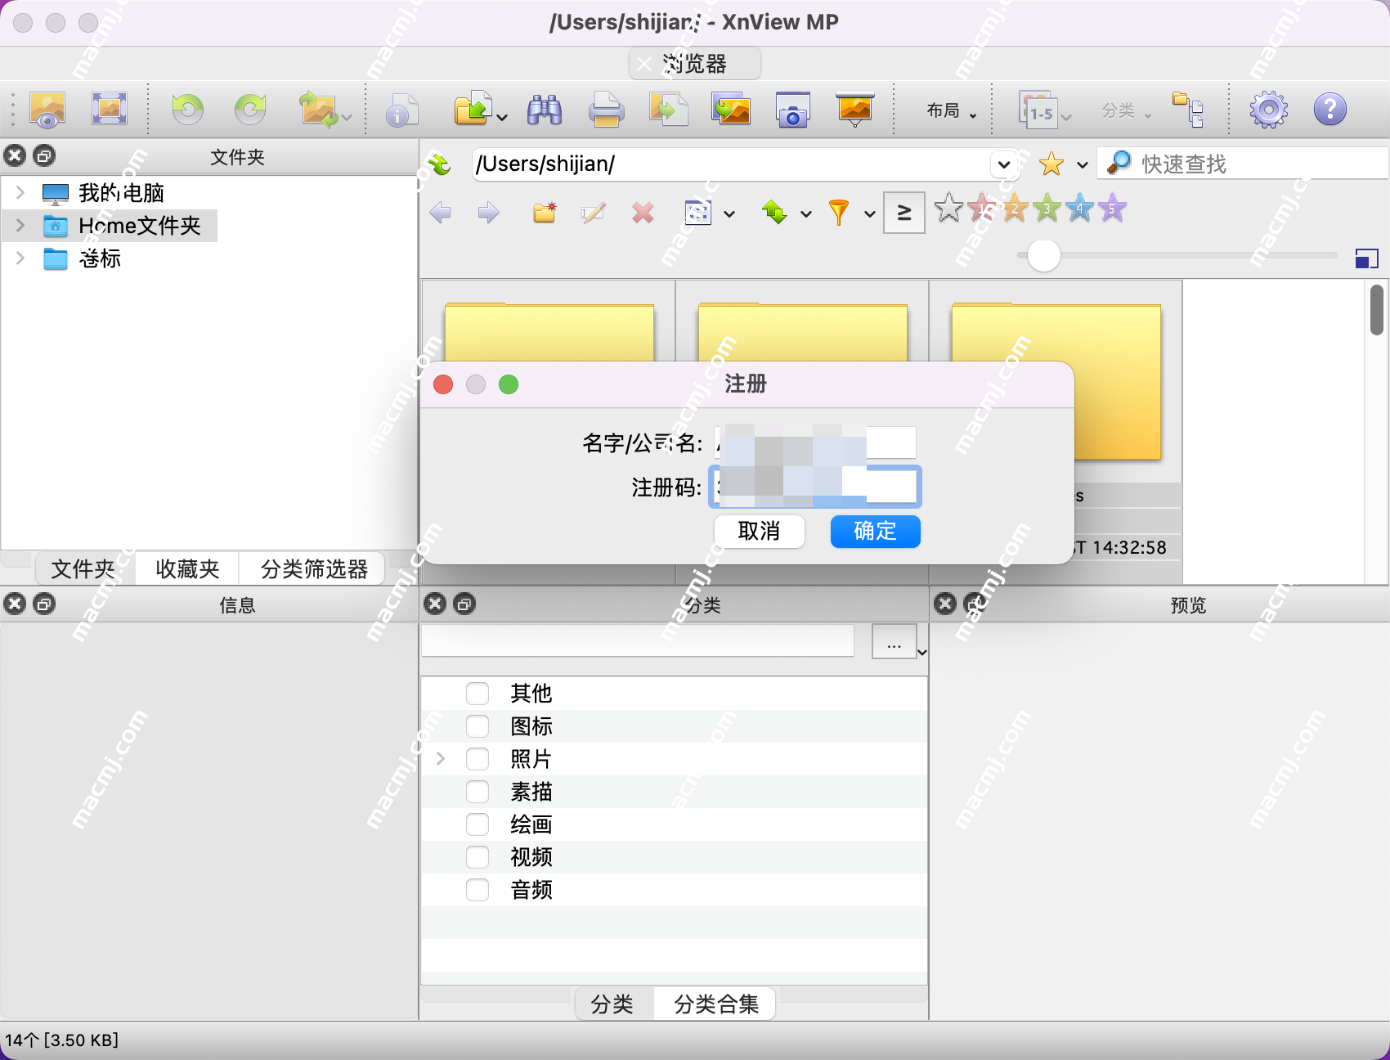1390x1060 pixels.
Task: Expand the 卷标 tree node
Action: [20, 258]
